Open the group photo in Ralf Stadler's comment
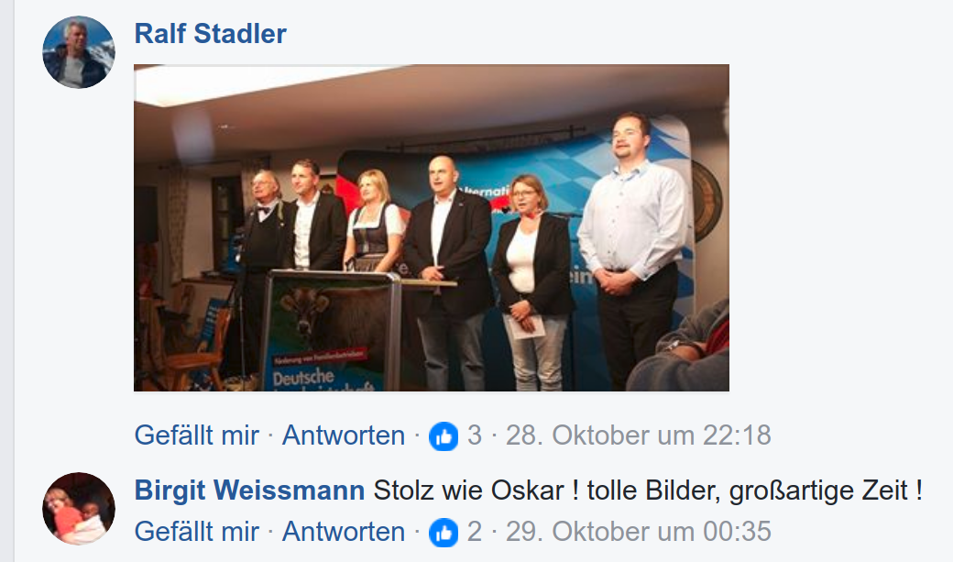Image resolution: width=953 pixels, height=562 pixels. coord(432,227)
